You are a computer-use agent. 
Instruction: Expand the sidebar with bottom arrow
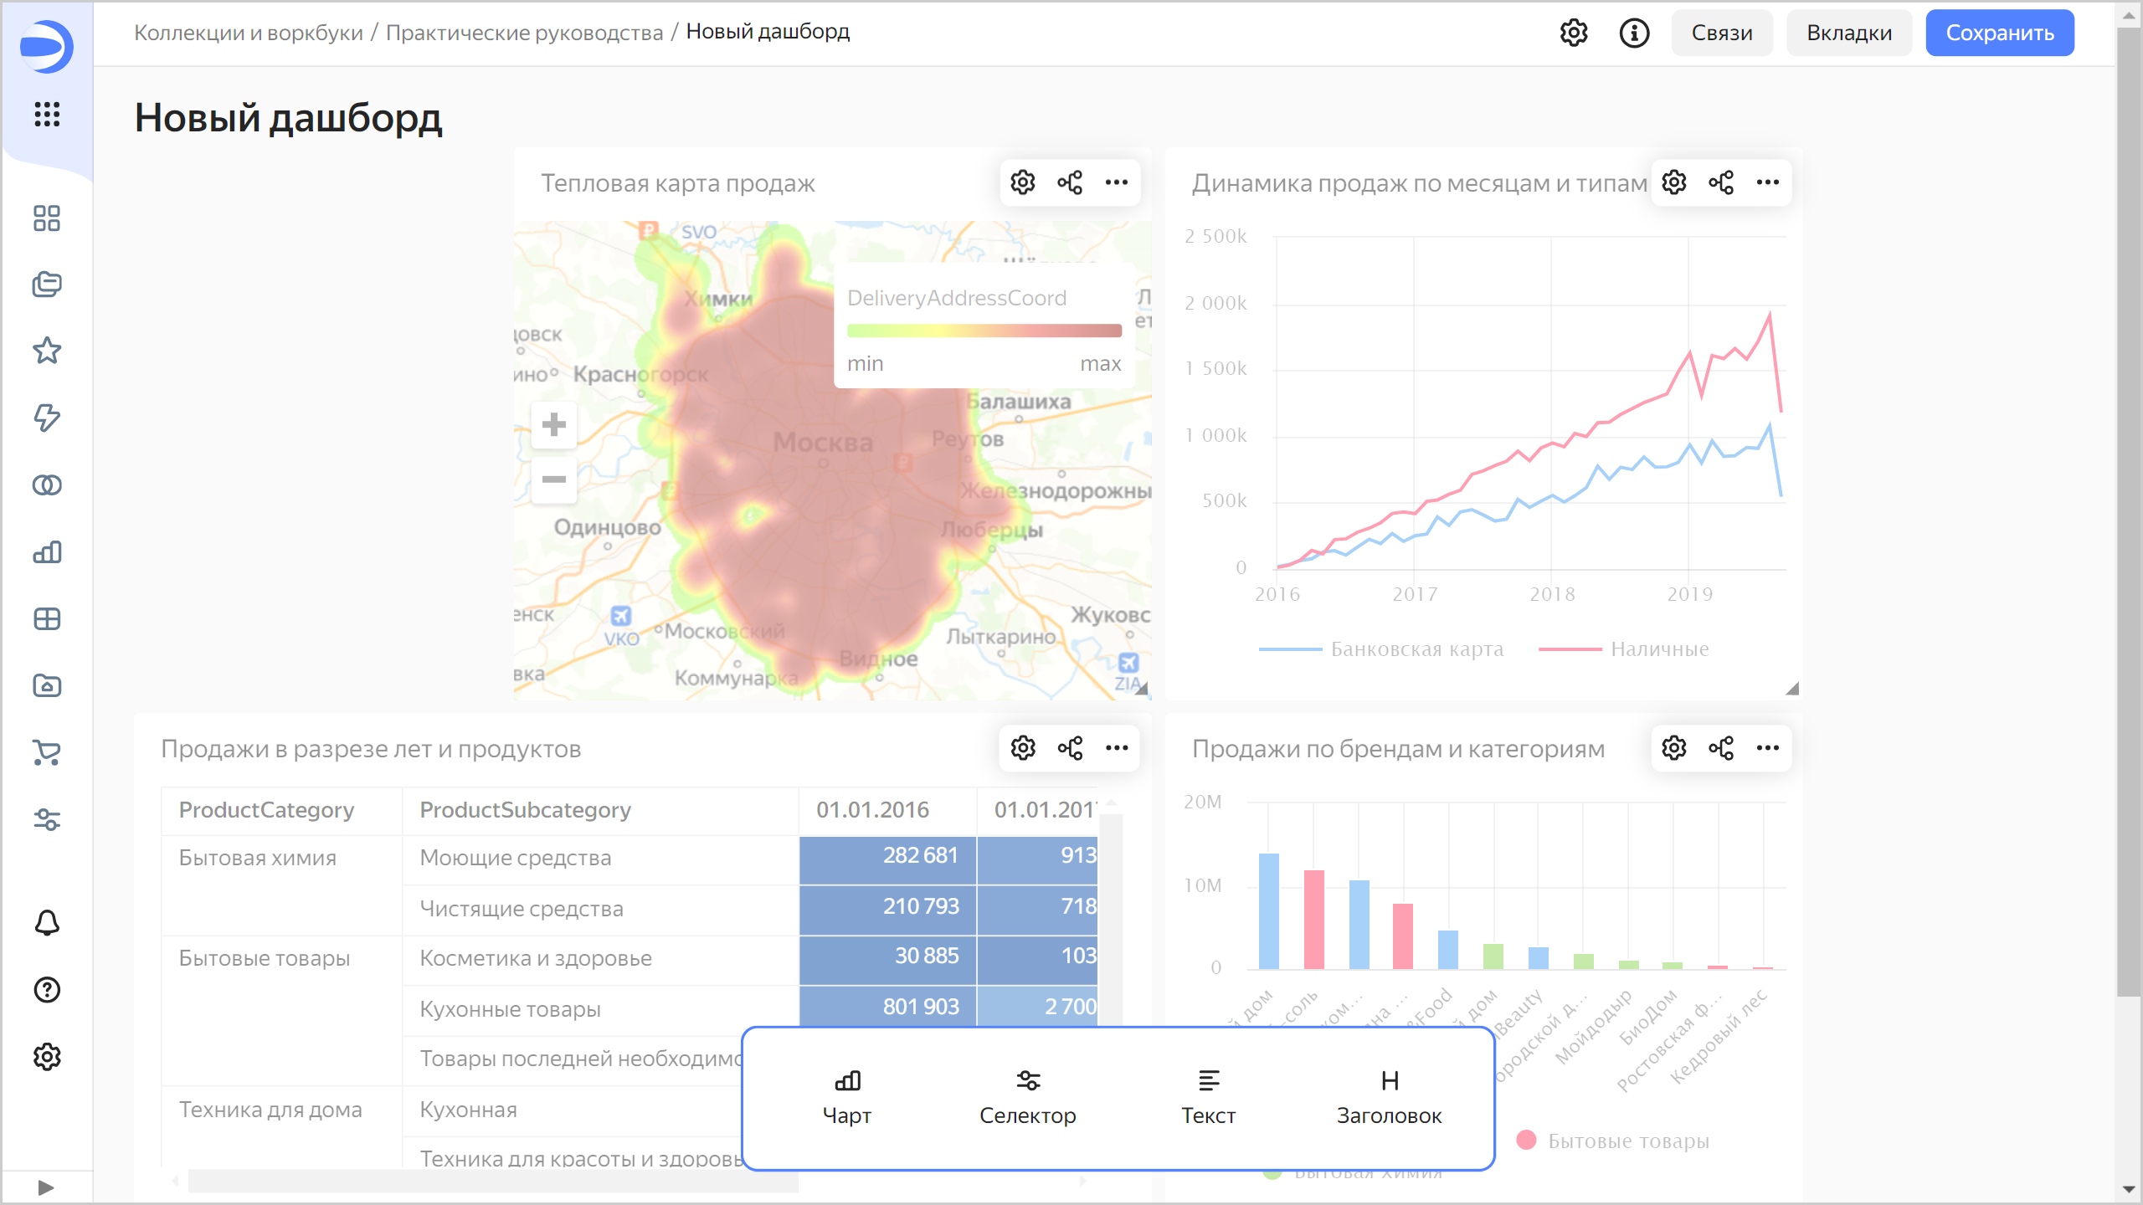tap(46, 1187)
